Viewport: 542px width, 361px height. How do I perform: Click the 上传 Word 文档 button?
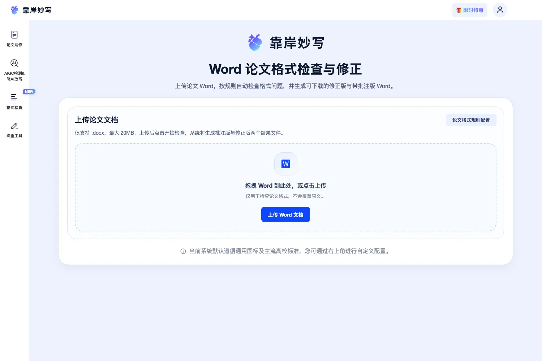(285, 214)
